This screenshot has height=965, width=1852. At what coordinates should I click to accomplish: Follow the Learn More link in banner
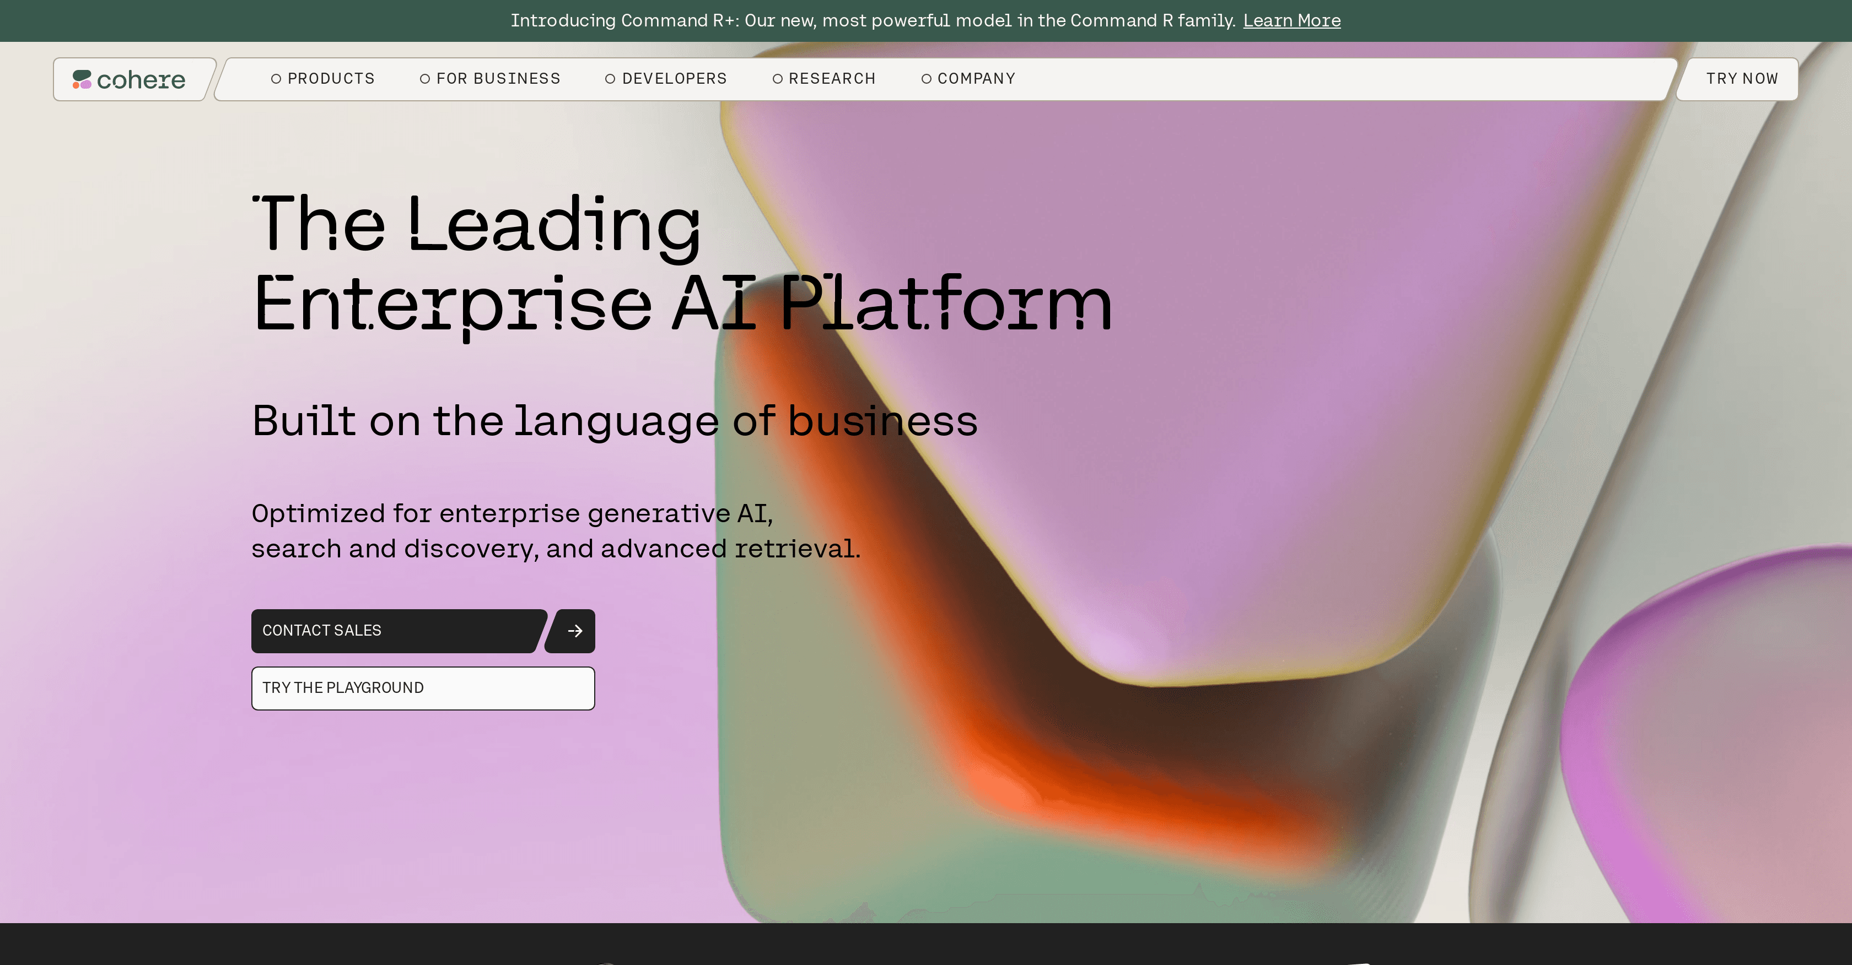coord(1291,21)
